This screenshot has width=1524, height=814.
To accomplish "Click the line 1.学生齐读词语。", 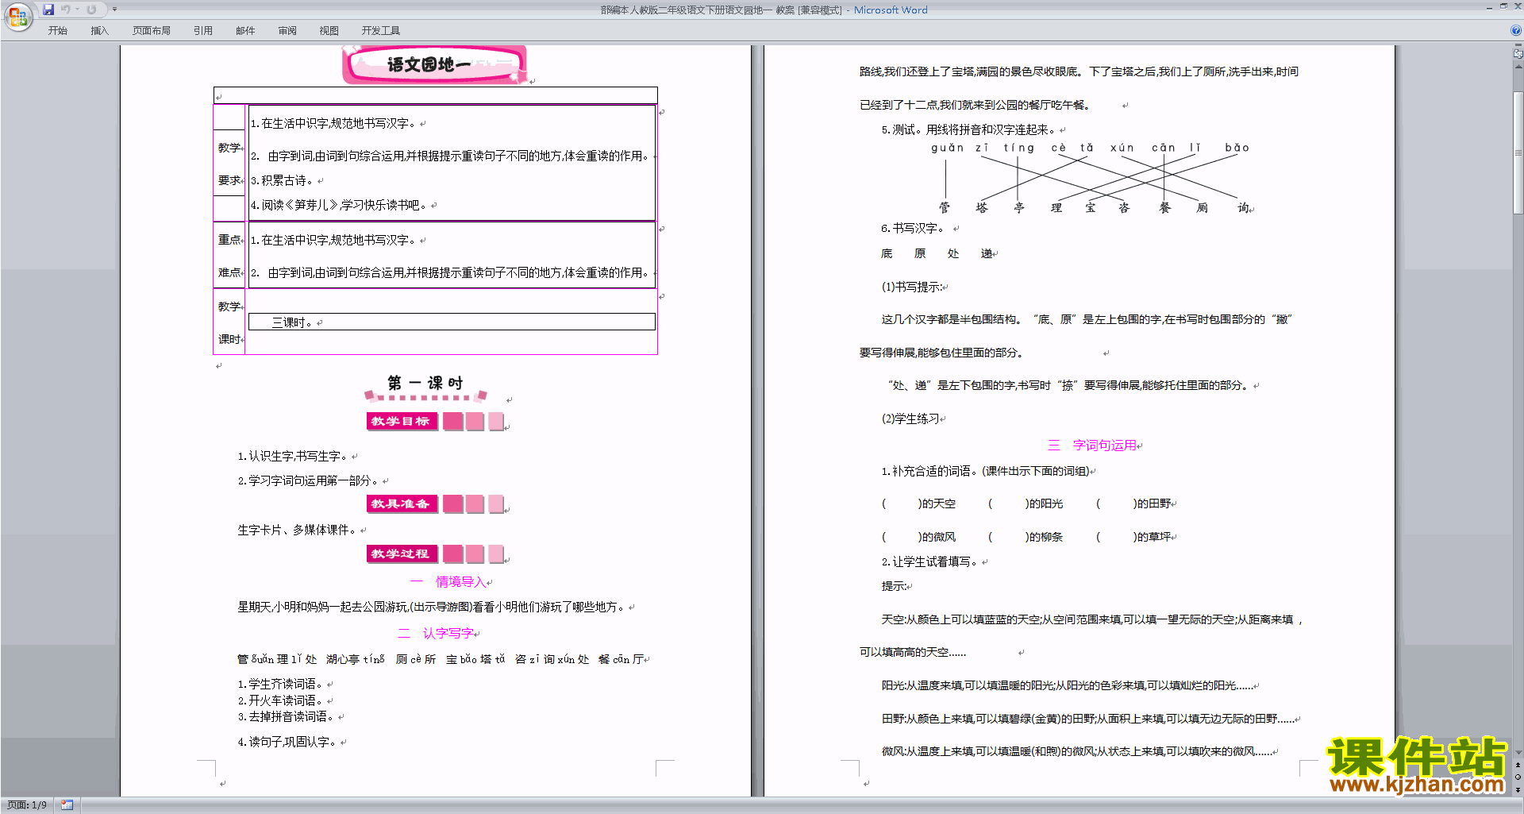I will click(281, 685).
